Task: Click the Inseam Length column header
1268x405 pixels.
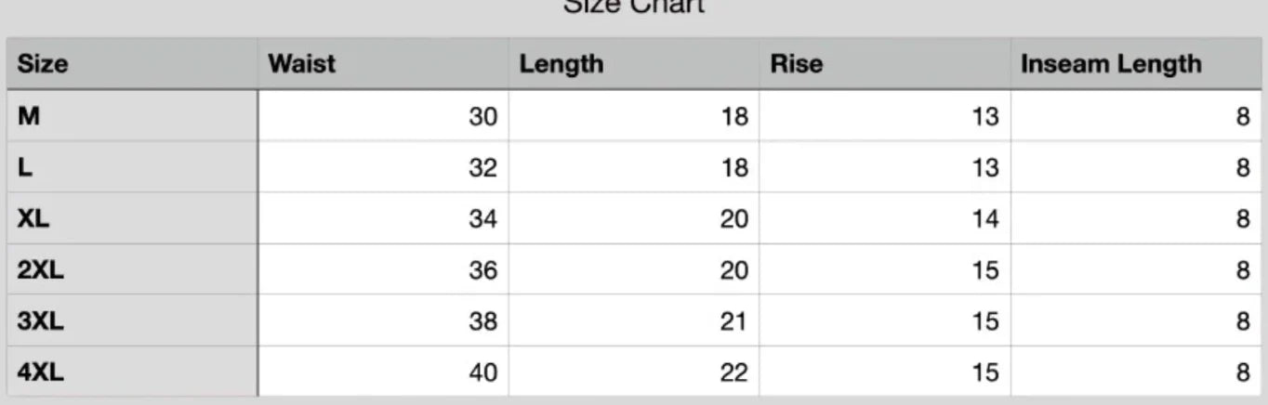Action: coord(1111,64)
